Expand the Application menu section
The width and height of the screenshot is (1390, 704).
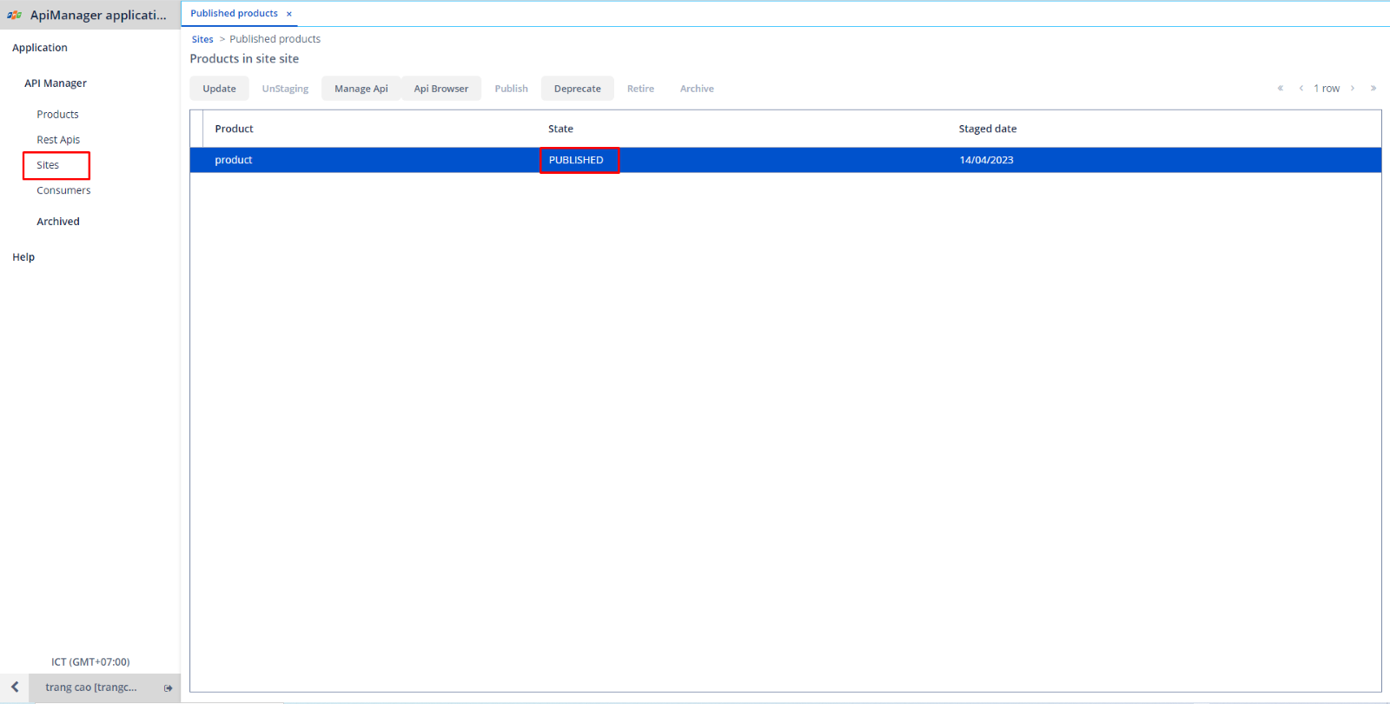click(40, 48)
